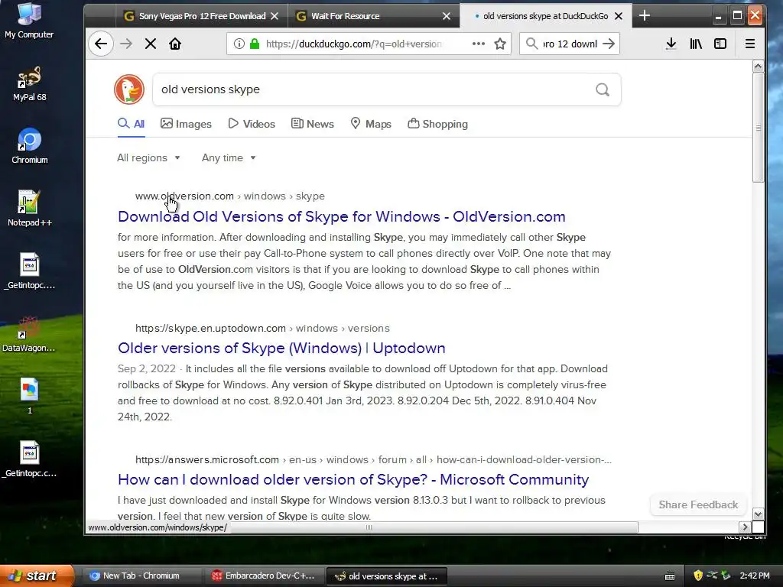Open the Windows Start menu

37,576
